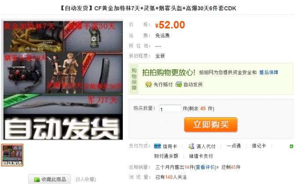This screenshot has width=308, height=184.
Task: Click the credit card payment icon
Action: click(x=158, y=146)
